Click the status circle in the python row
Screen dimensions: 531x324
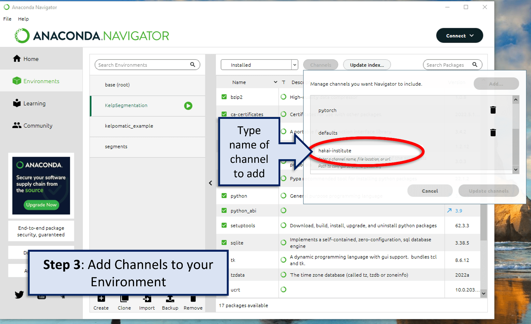coord(283,196)
